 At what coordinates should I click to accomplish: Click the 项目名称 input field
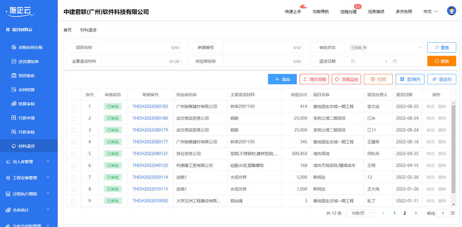click(141, 48)
